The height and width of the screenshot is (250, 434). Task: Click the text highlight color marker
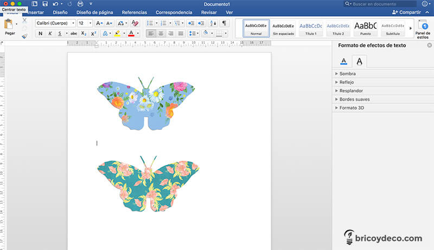117,34
